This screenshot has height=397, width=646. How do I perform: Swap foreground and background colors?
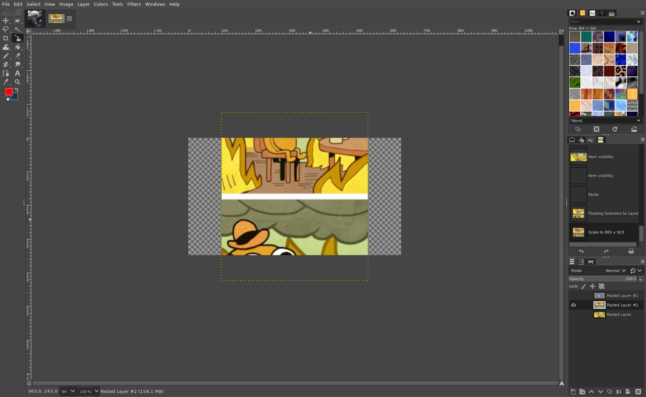16,89
